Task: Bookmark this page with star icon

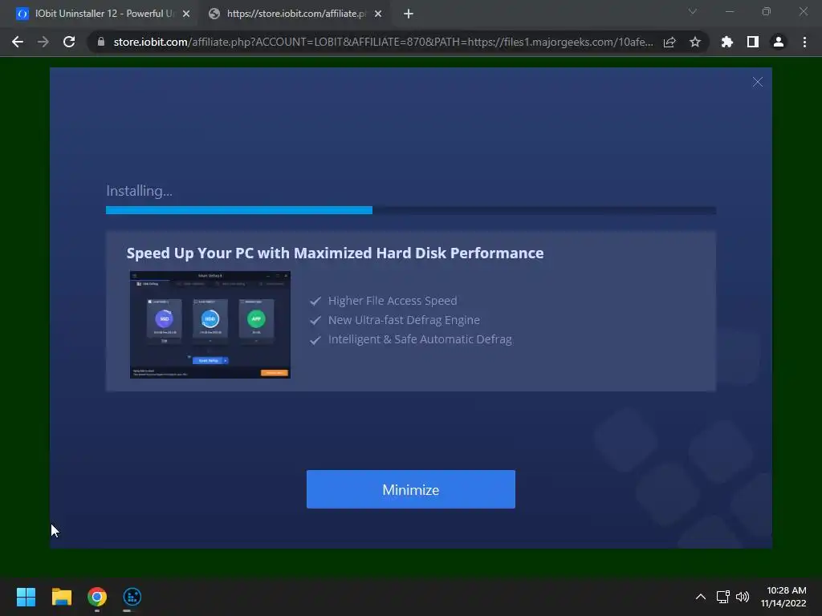Action: 695,42
